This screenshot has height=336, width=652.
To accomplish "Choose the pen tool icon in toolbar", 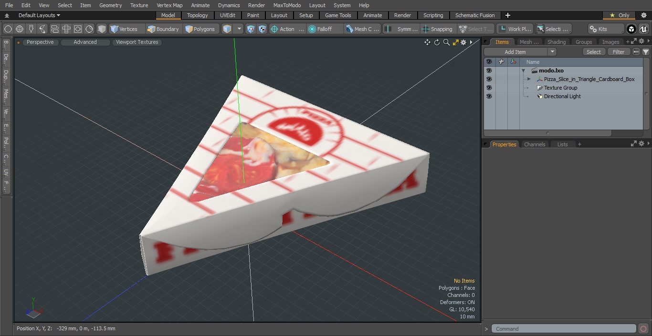I will click(x=31, y=29).
